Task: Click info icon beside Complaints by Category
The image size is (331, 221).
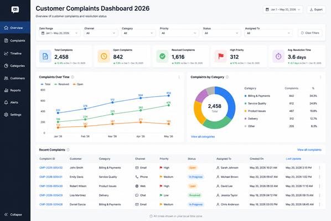Action: [x=227, y=77]
